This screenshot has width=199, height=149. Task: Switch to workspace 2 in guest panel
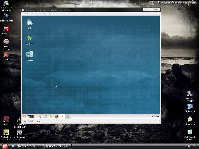coord(68,116)
